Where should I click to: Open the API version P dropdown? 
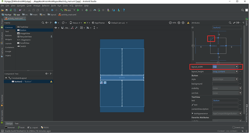coord(87,23)
